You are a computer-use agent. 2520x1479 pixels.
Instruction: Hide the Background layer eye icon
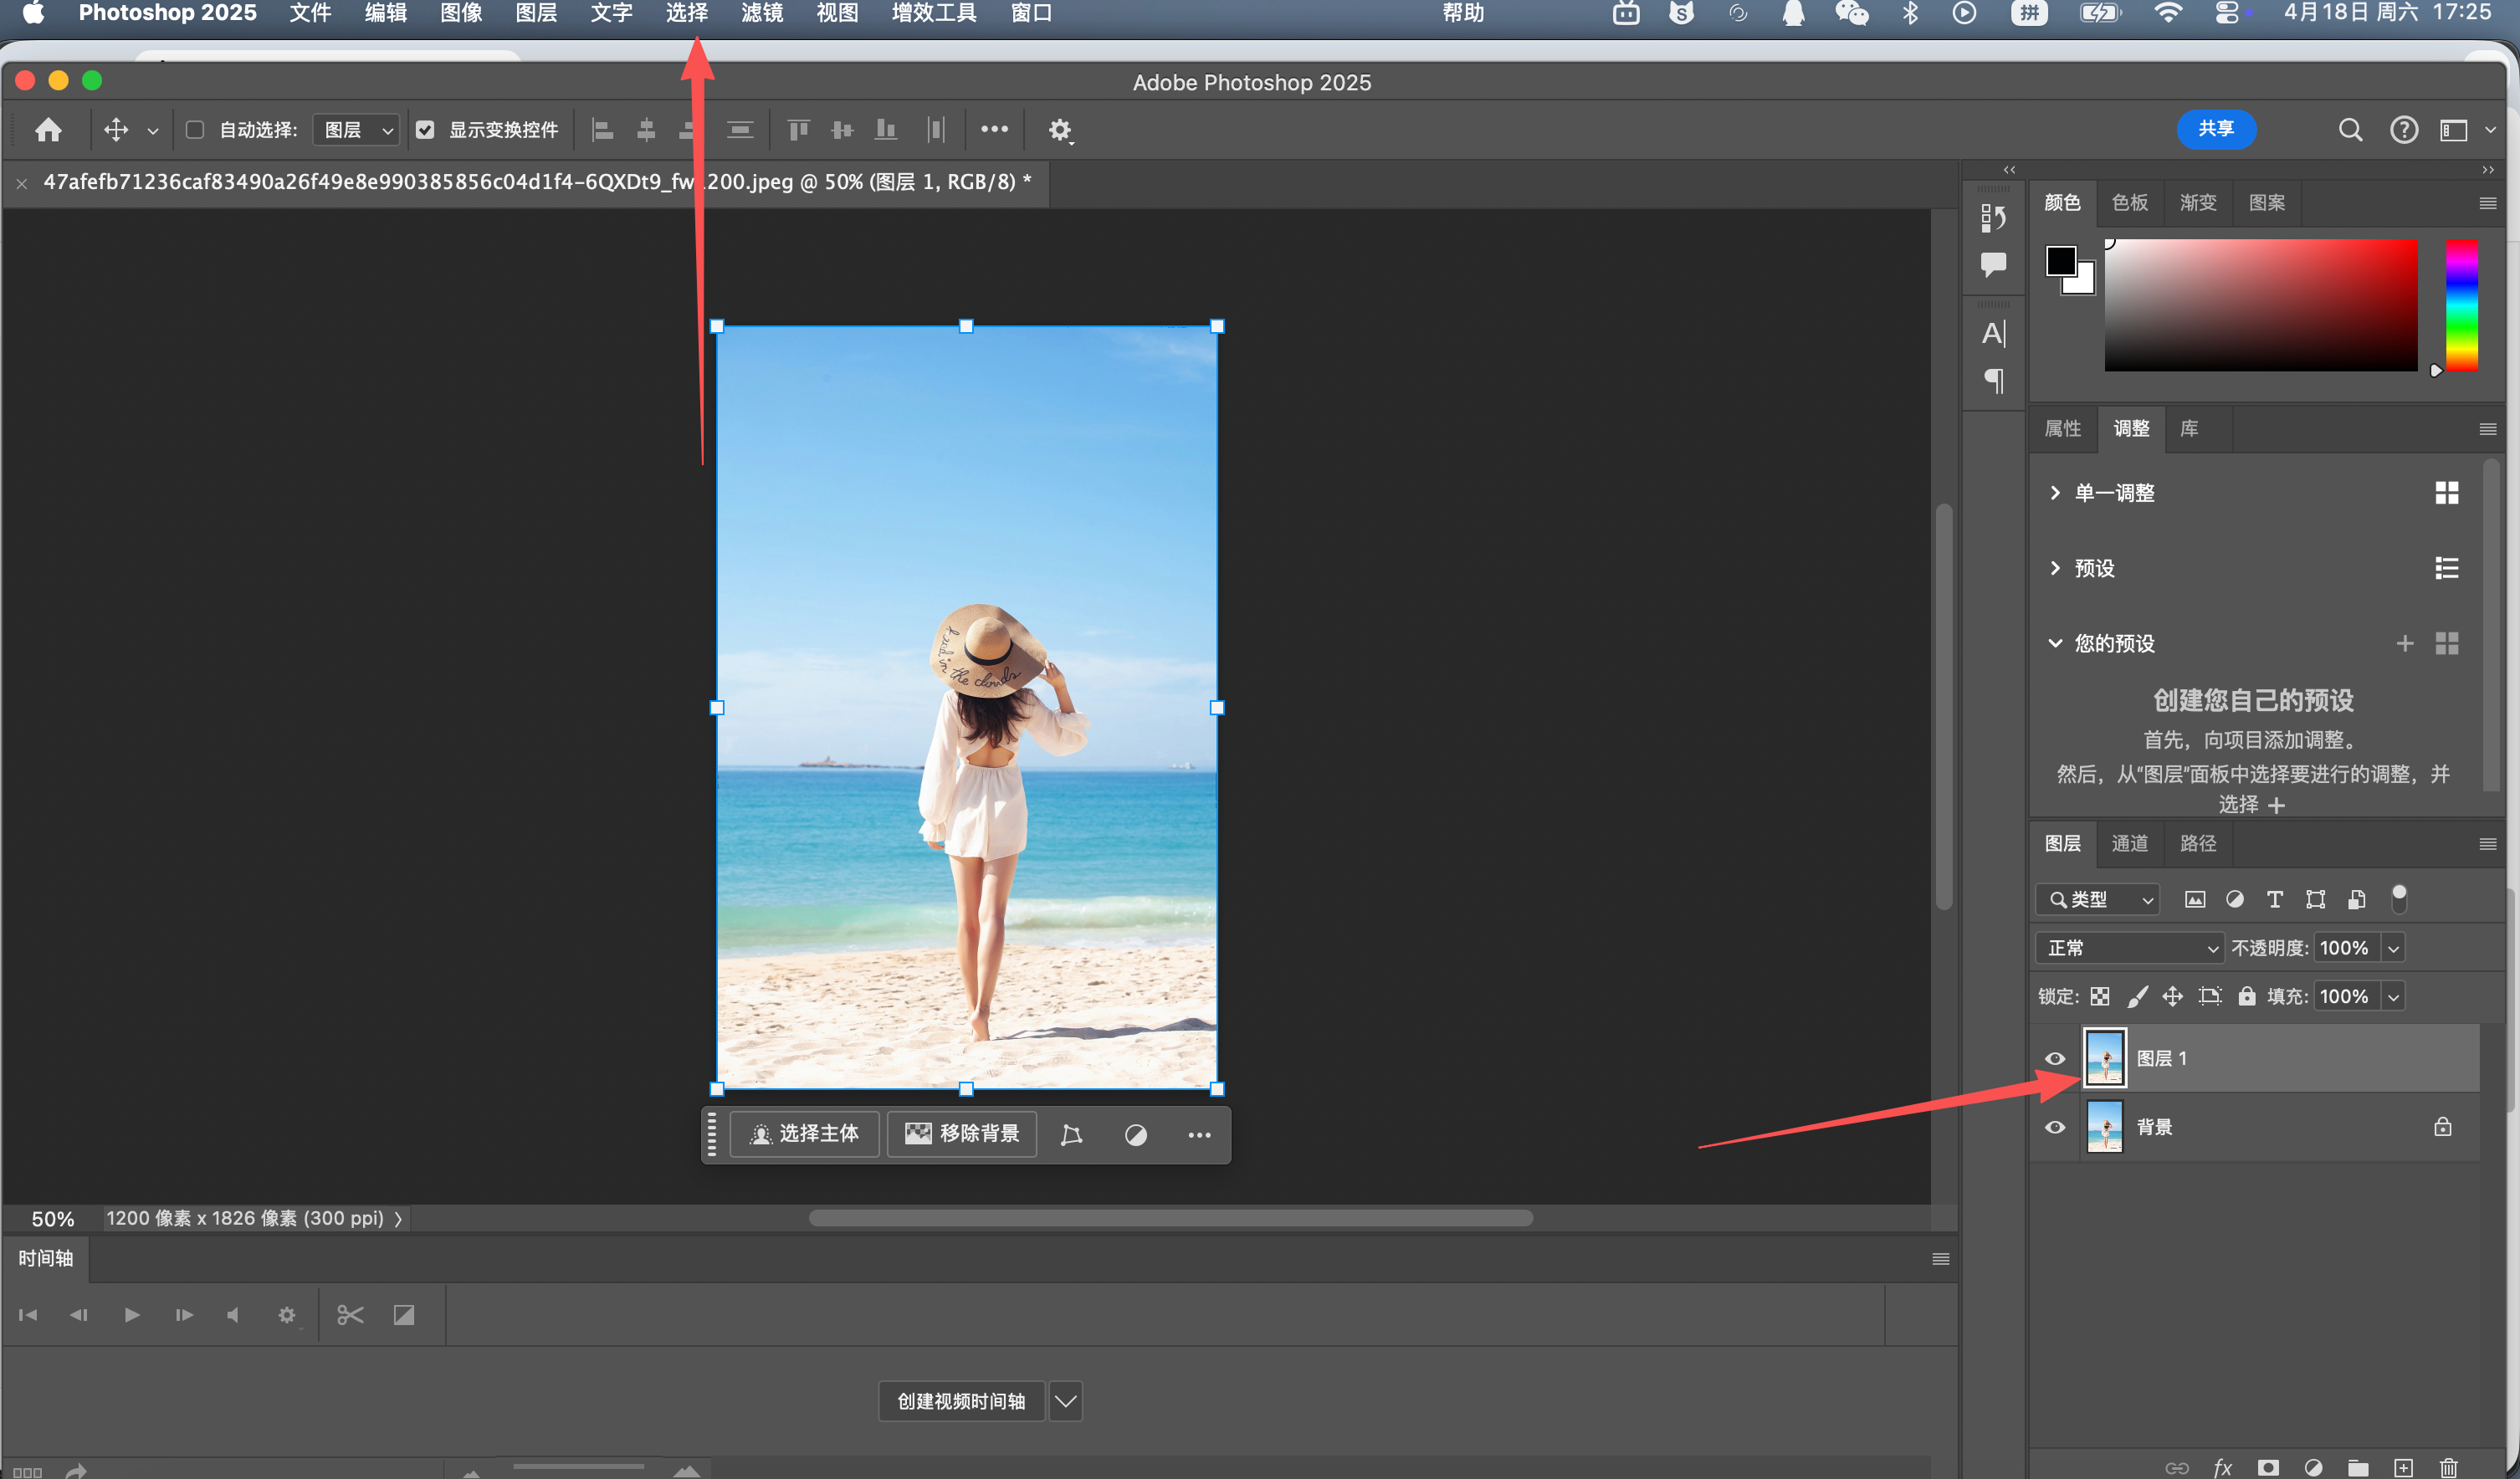click(2055, 1127)
